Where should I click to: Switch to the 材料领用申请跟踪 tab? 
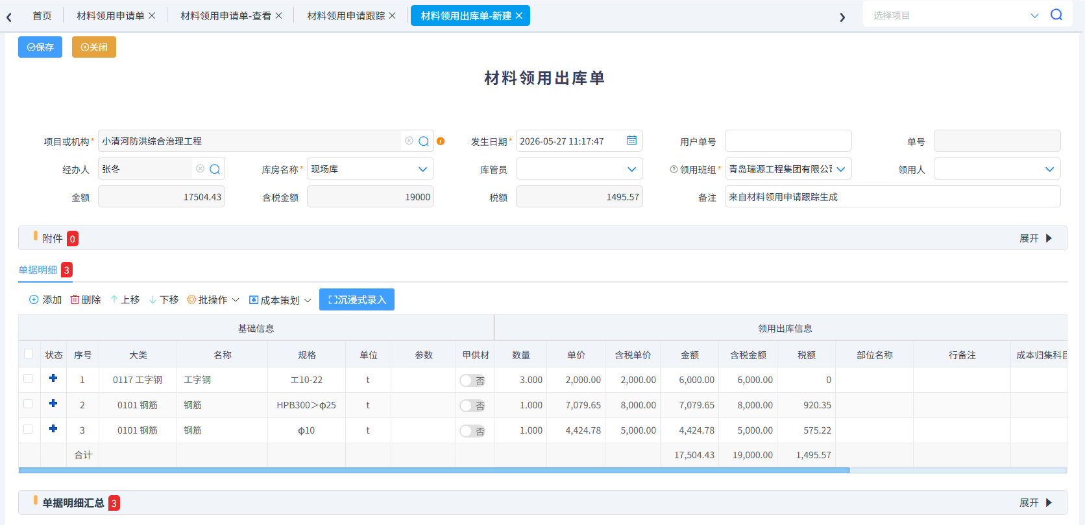point(351,16)
